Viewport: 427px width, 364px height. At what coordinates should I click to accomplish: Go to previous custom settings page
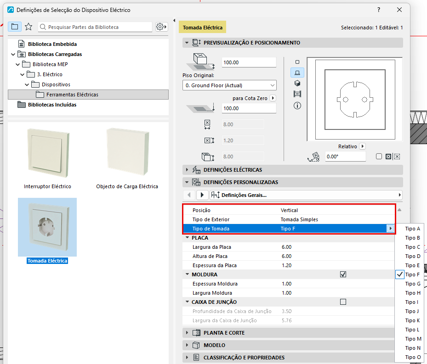tap(189, 195)
